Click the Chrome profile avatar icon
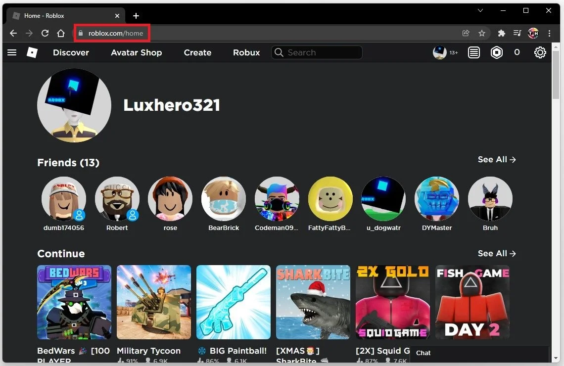 point(533,33)
